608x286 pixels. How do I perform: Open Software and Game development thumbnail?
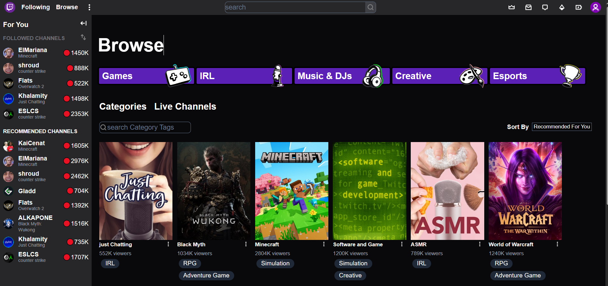[x=370, y=191]
